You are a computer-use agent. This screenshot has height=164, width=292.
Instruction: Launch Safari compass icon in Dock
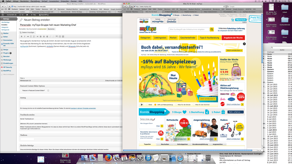point(180,158)
